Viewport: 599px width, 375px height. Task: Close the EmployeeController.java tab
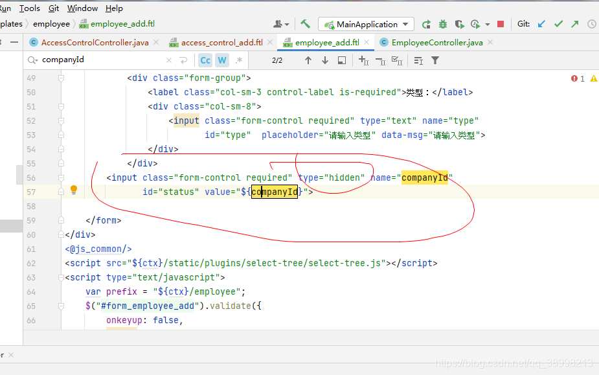[x=490, y=43]
